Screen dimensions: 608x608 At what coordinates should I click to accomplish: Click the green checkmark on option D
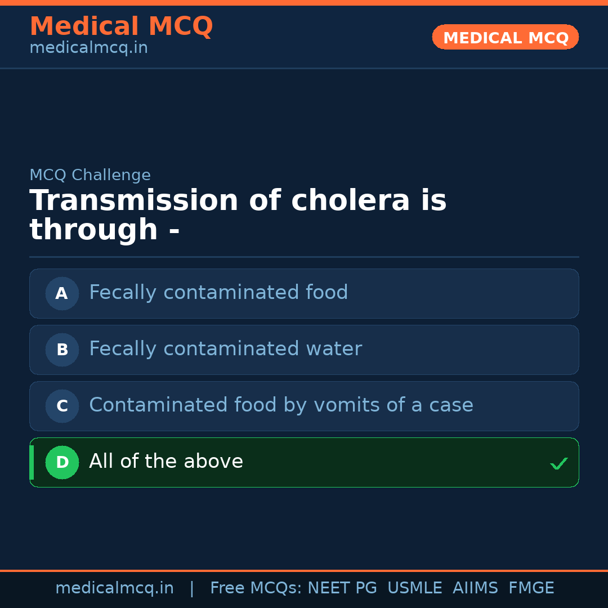tap(558, 463)
